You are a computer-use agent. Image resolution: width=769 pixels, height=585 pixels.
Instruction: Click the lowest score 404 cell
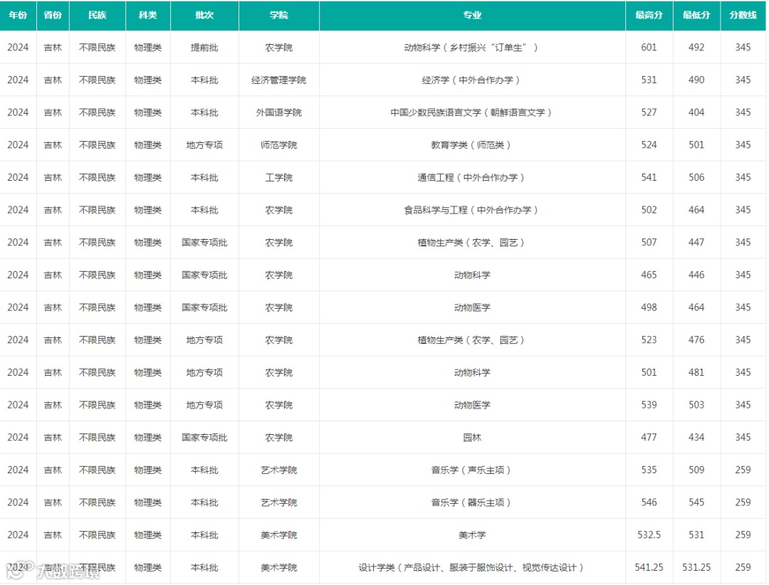click(696, 112)
